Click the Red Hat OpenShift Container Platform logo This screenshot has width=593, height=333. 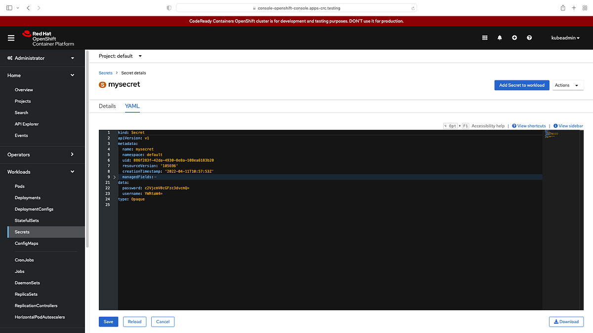48,37
